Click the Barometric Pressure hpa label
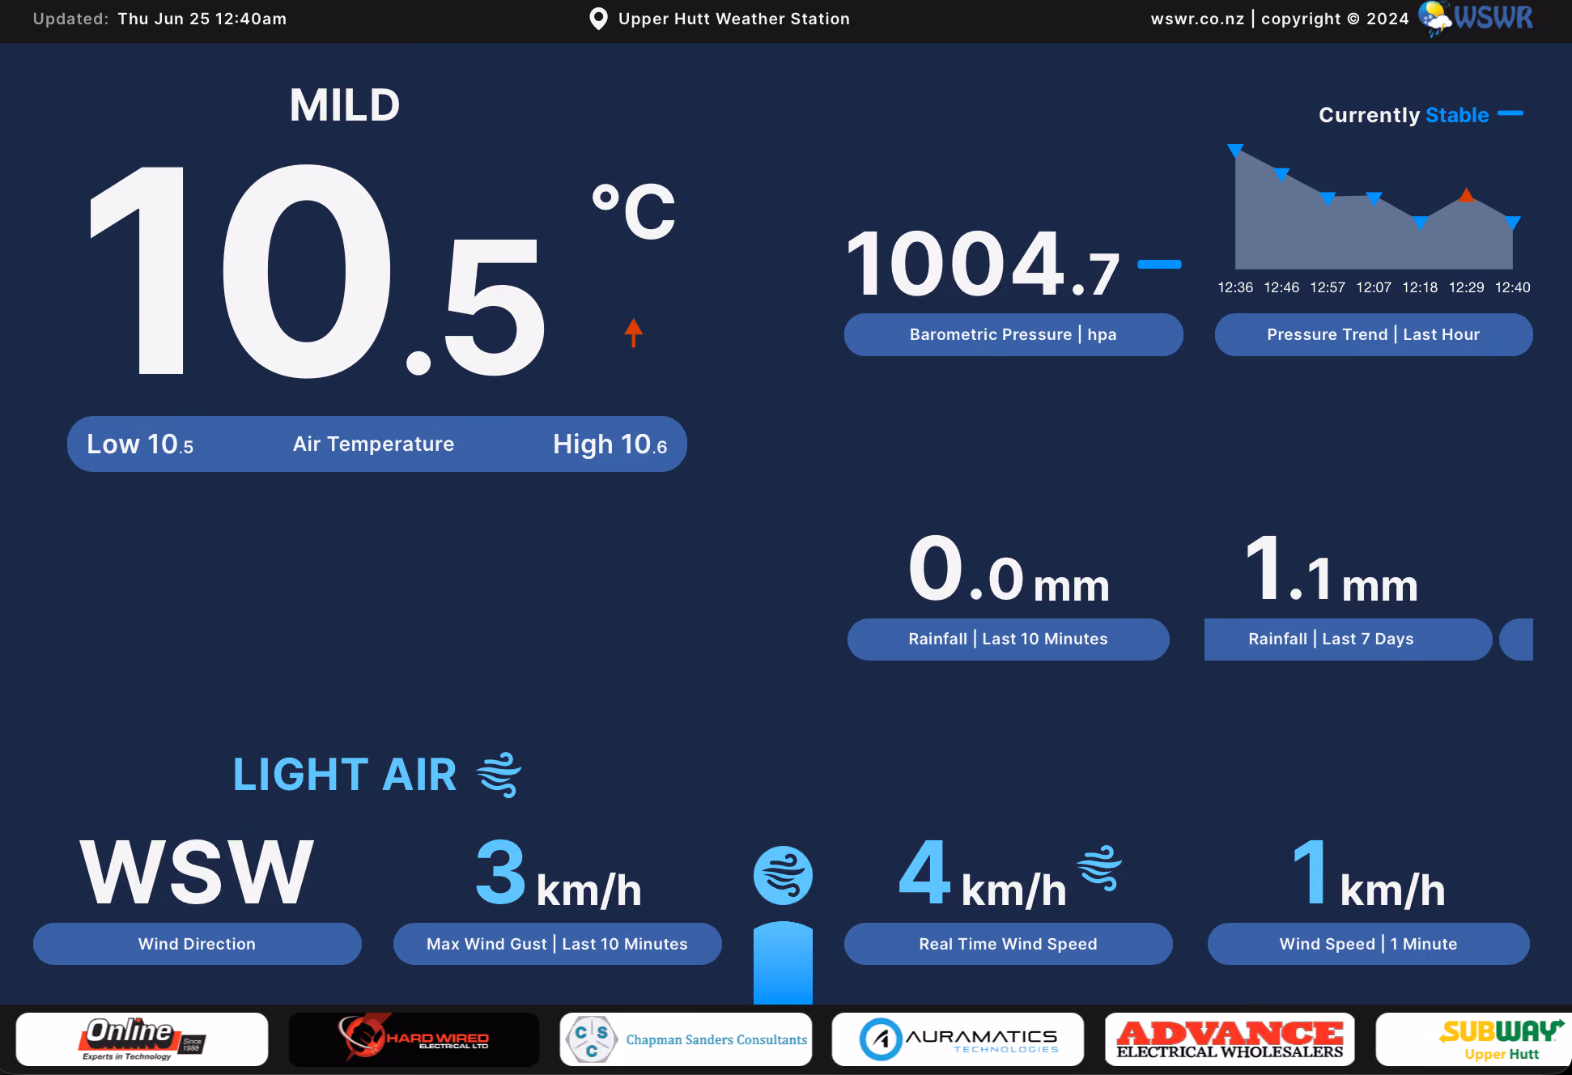The height and width of the screenshot is (1075, 1572). (x=1013, y=334)
